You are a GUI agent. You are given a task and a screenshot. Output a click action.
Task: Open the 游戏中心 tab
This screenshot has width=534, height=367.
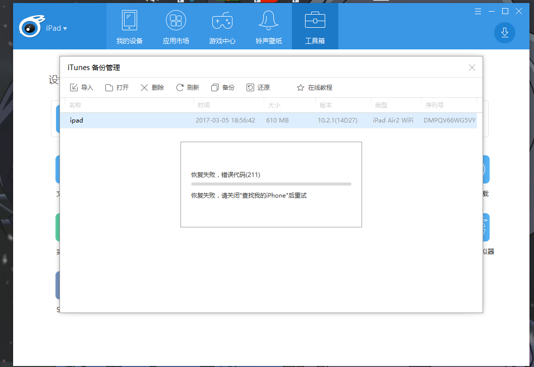coord(222,27)
